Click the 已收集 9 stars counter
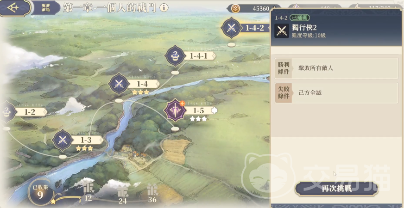404x208 pixels. tap(40, 192)
